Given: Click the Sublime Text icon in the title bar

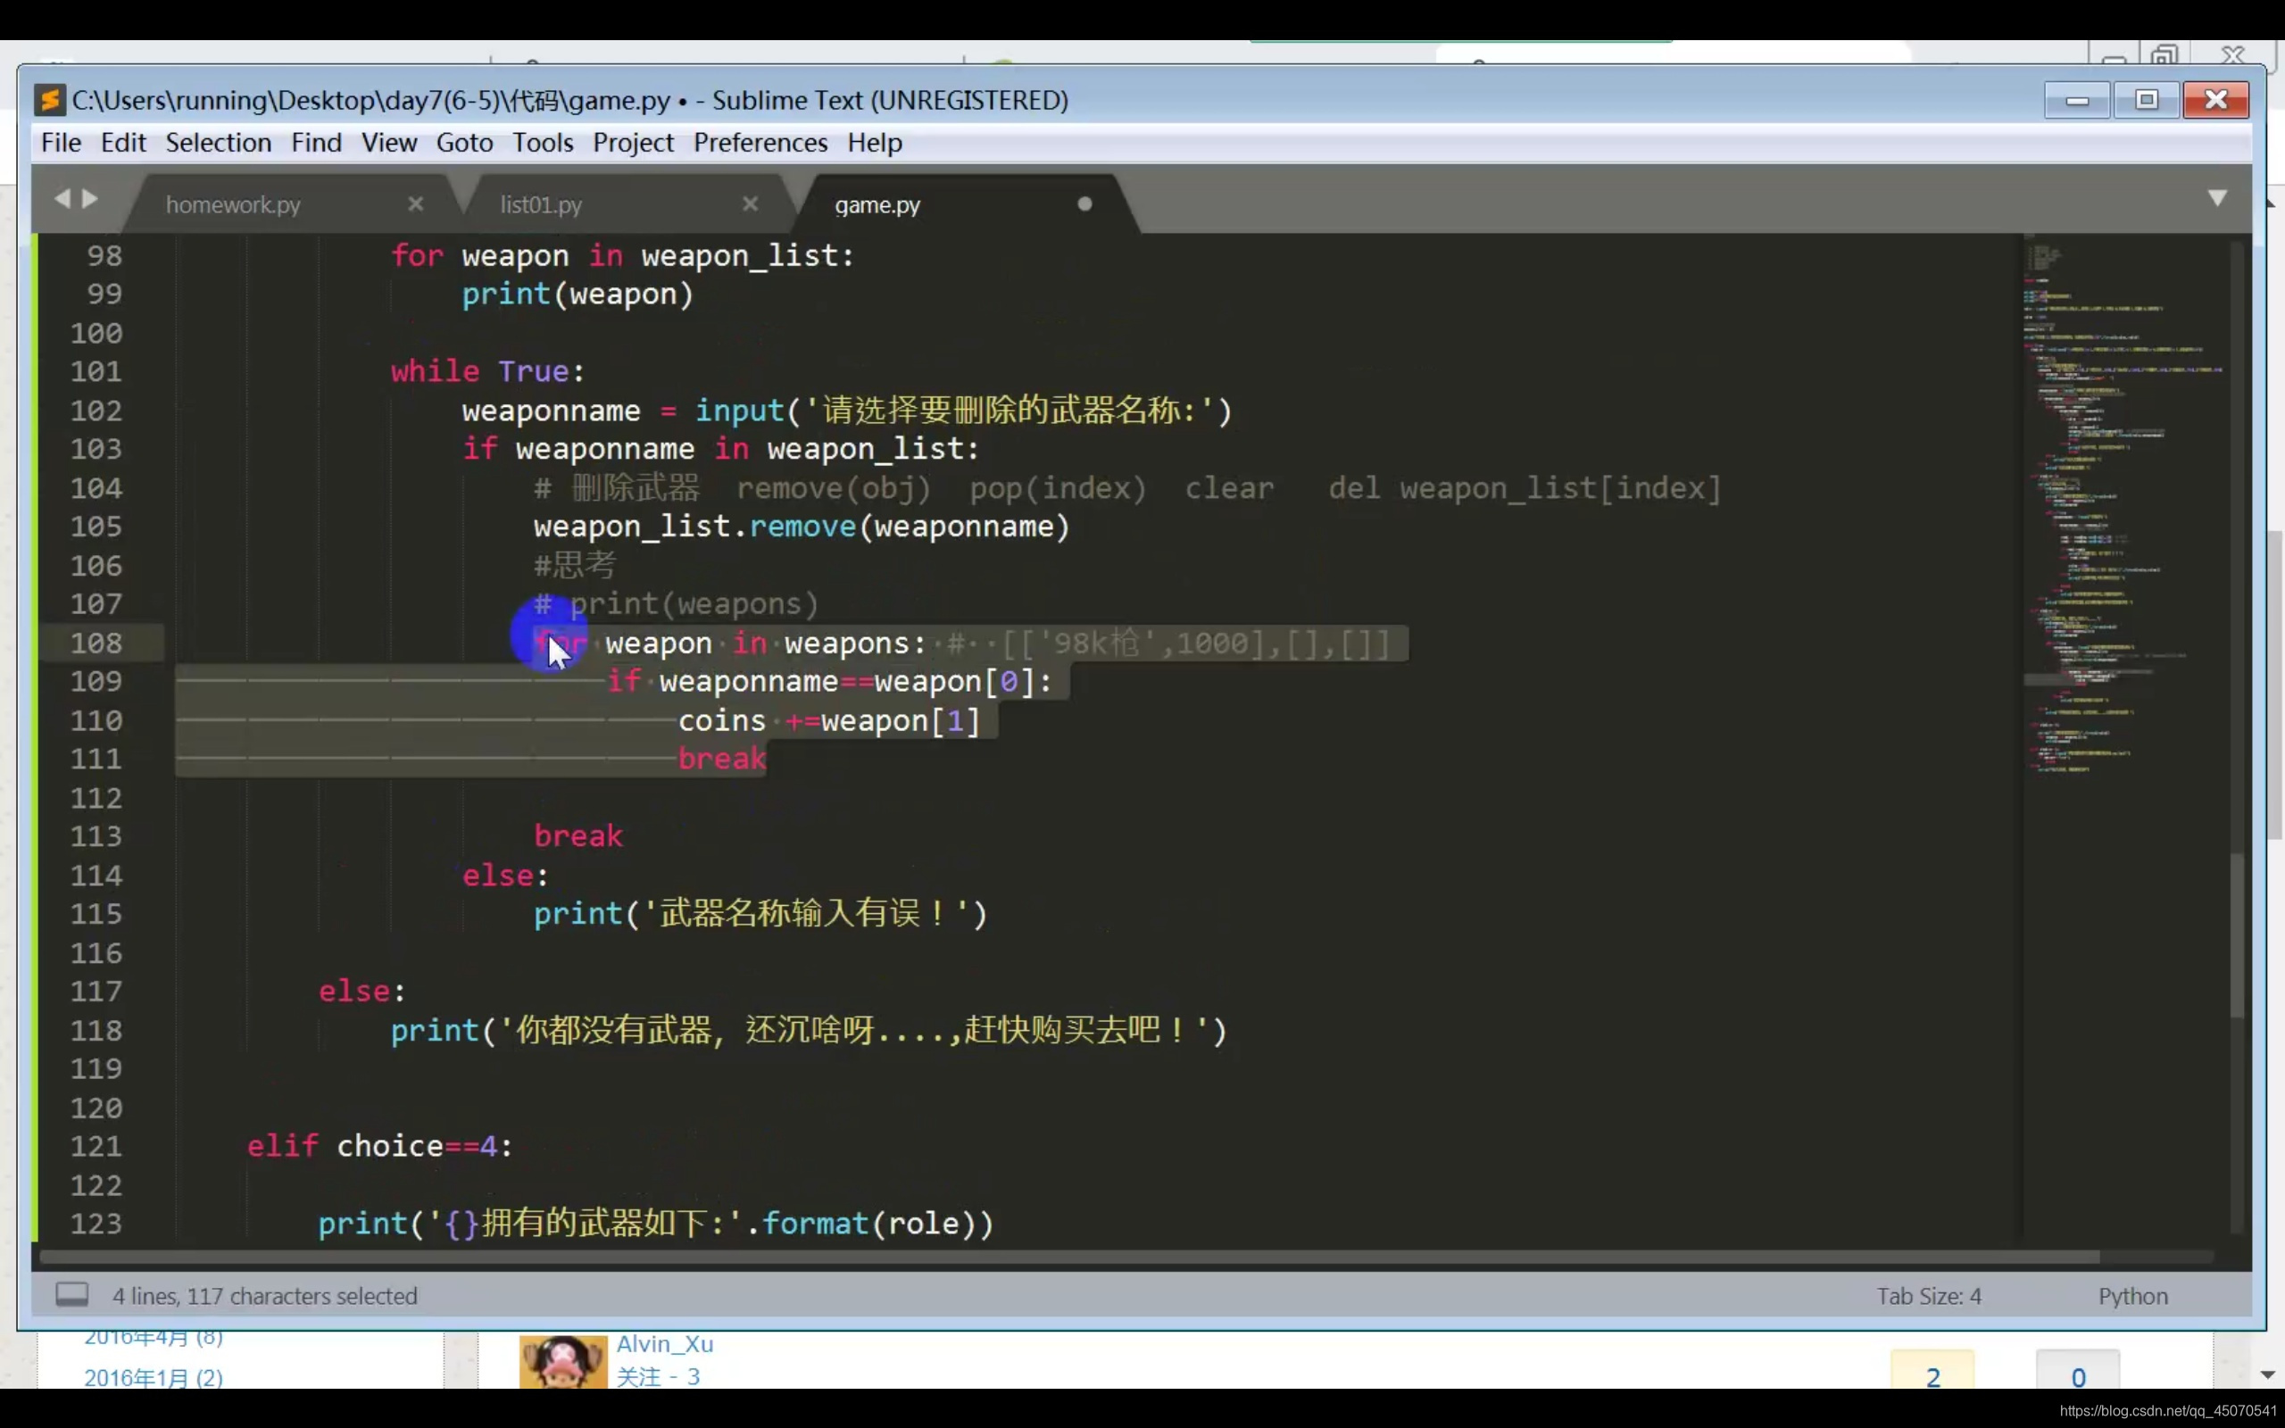Looking at the screenshot, I should pos(49,100).
